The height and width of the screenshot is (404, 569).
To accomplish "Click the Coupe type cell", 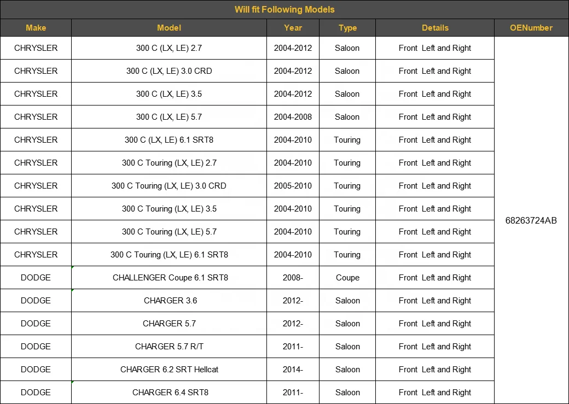I will click(347, 278).
